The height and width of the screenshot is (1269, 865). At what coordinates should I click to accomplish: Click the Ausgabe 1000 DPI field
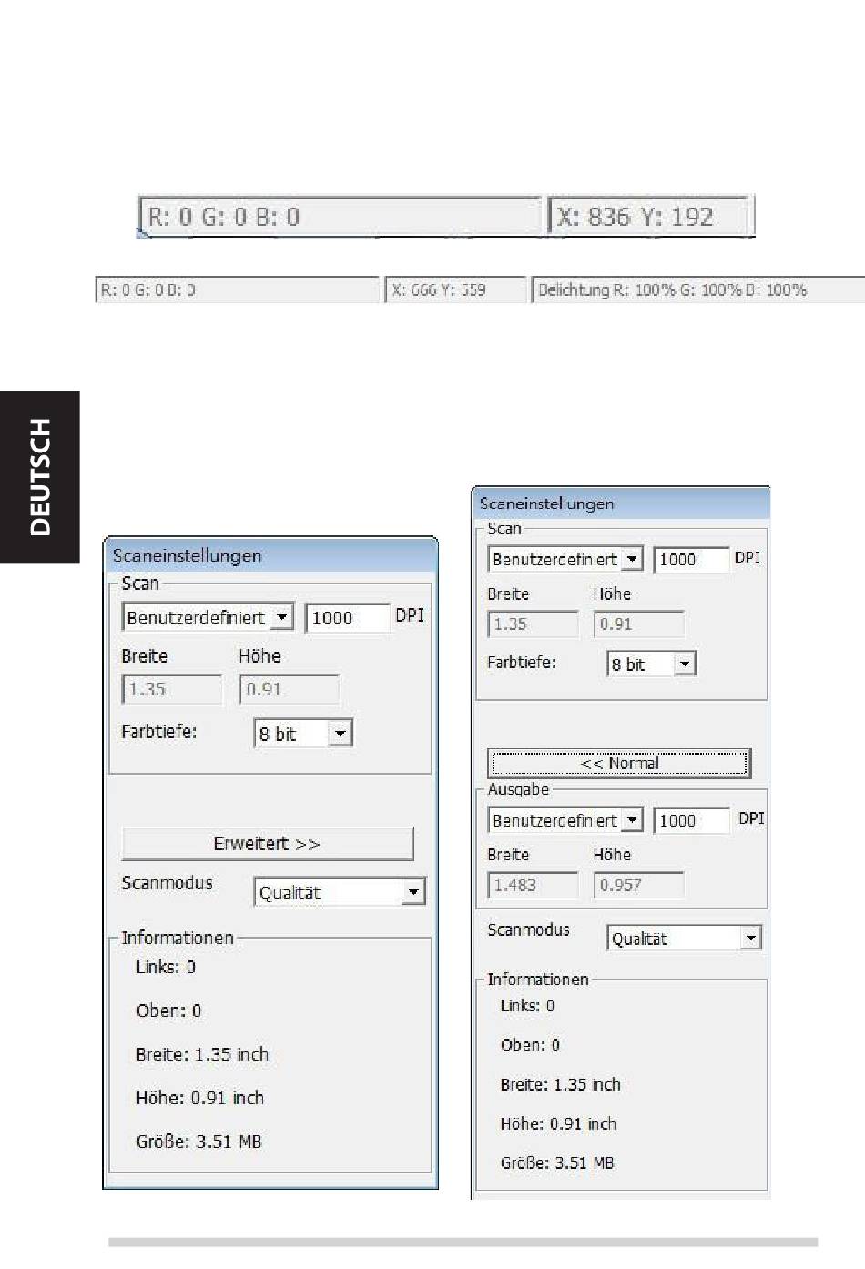point(691,820)
